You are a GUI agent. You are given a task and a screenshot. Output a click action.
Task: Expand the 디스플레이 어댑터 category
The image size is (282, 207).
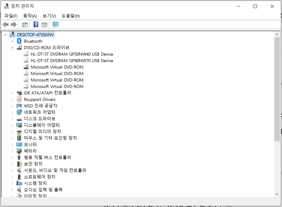coord(12,125)
